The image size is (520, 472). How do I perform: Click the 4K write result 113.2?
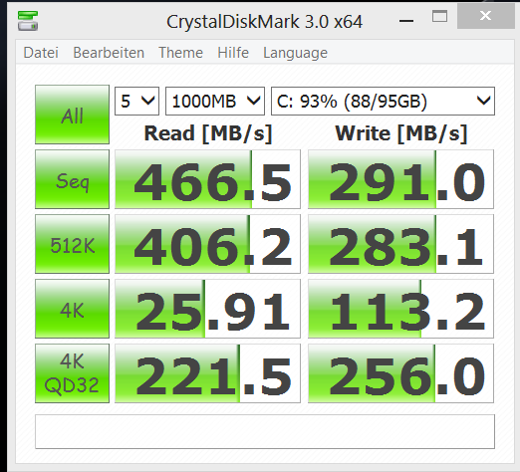(x=400, y=309)
